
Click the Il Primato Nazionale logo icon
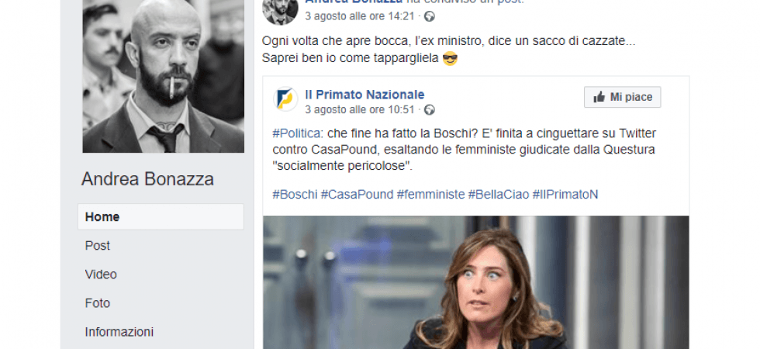pos(285,99)
